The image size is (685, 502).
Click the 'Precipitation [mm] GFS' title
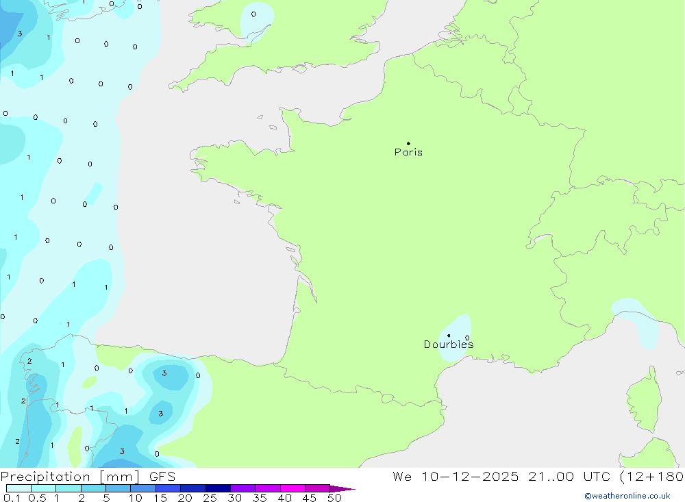(88, 476)
